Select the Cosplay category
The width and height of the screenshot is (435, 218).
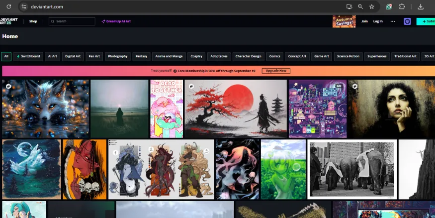(x=196, y=56)
